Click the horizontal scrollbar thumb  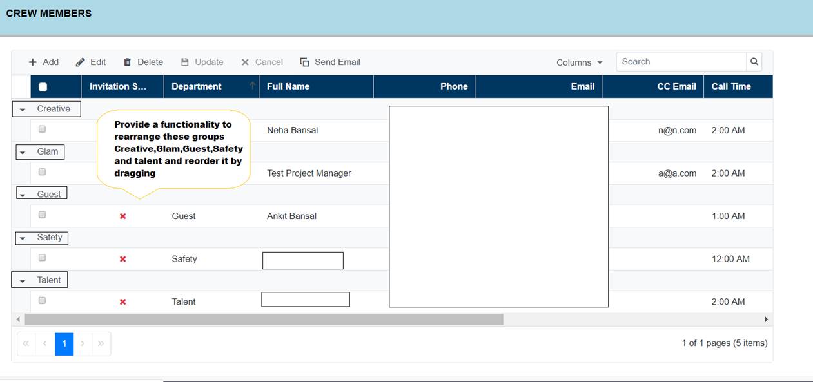[x=264, y=320]
